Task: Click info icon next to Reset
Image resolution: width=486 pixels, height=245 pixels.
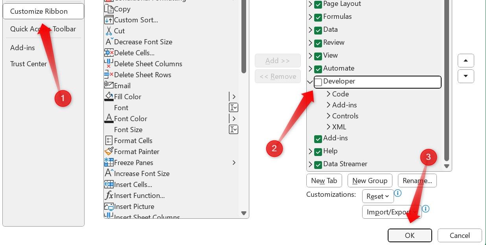Action: point(398,193)
